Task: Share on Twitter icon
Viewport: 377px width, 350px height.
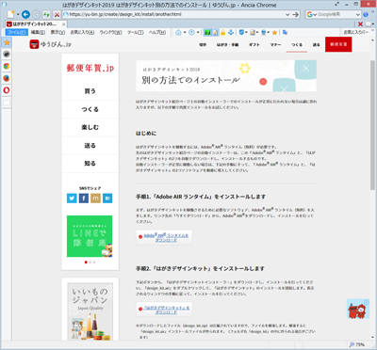Action: click(x=72, y=199)
